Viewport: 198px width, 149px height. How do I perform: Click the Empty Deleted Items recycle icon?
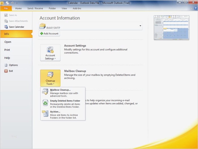[x=45, y=103]
